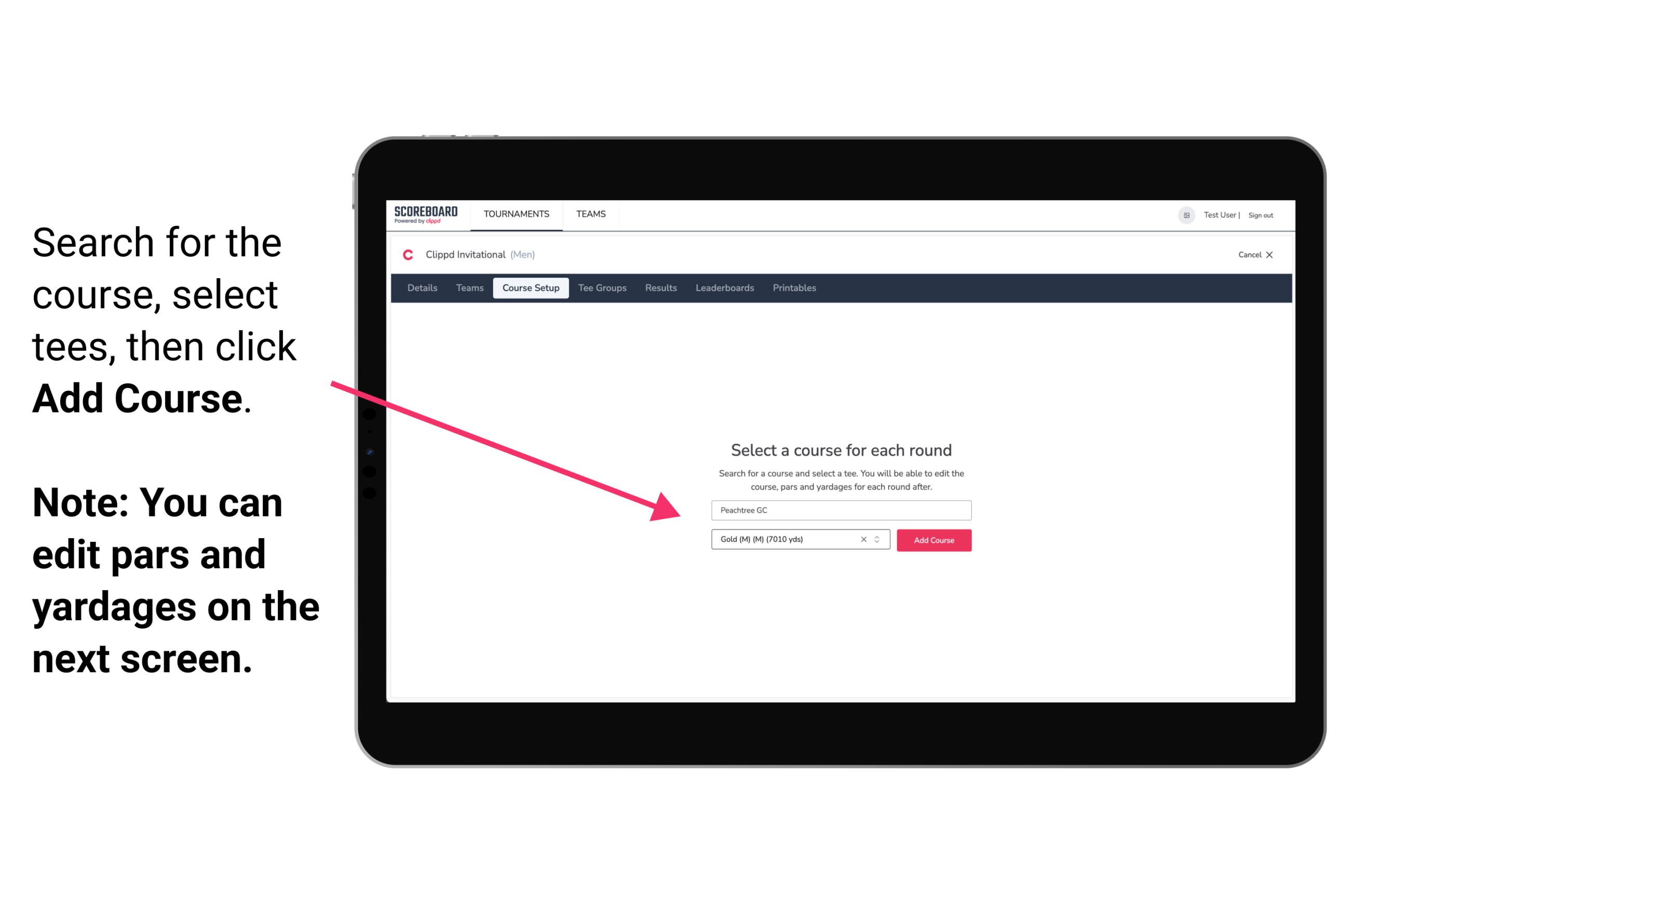Click the Add Course button

tap(932, 540)
